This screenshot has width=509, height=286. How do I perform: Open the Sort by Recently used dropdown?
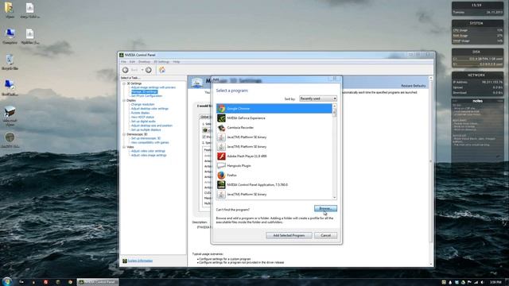coord(318,99)
